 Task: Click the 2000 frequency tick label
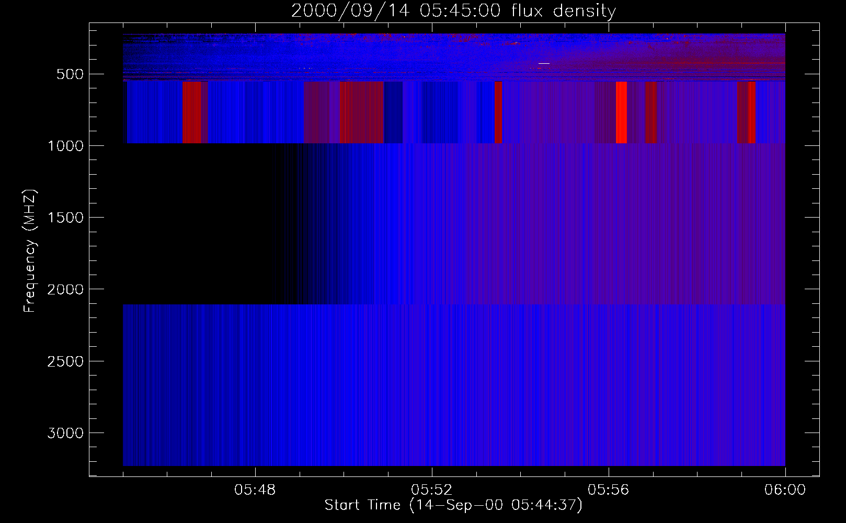click(65, 290)
